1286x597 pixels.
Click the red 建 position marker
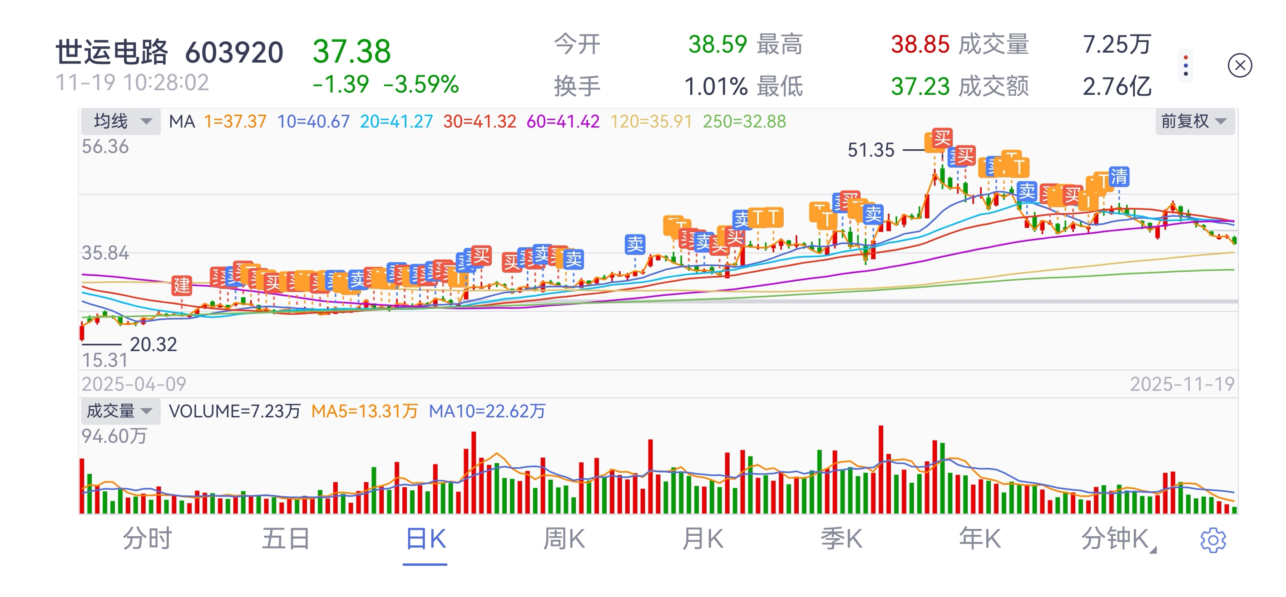(182, 285)
